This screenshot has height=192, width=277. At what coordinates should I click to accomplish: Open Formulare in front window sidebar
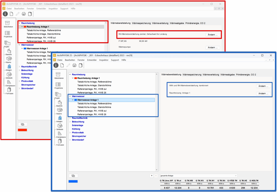point(60,142)
